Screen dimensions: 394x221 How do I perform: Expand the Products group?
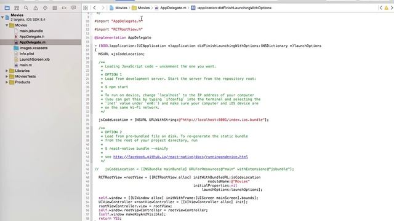point(7,82)
